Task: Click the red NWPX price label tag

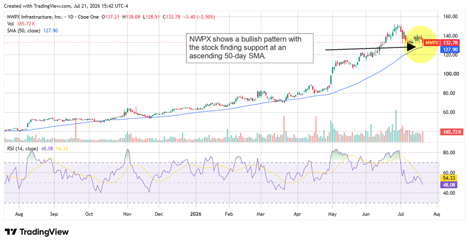Action: pos(432,43)
